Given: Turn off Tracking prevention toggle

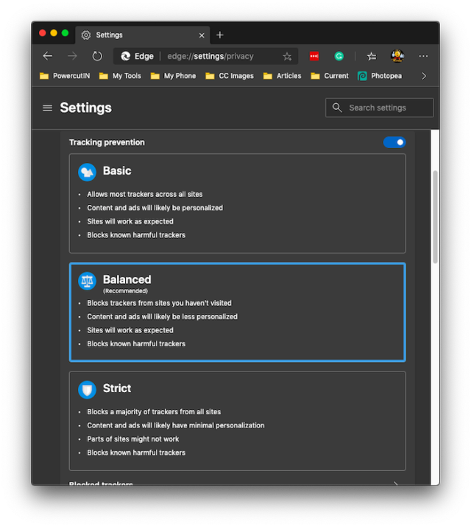Looking at the screenshot, I should (x=394, y=142).
